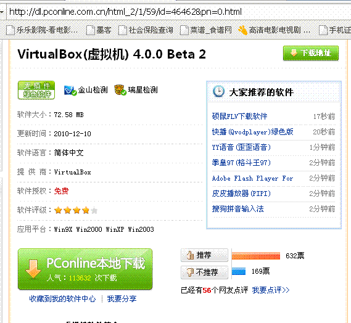Open the Adobe Flash Player For link
This screenshot has width=351, height=323.
[x=252, y=178]
